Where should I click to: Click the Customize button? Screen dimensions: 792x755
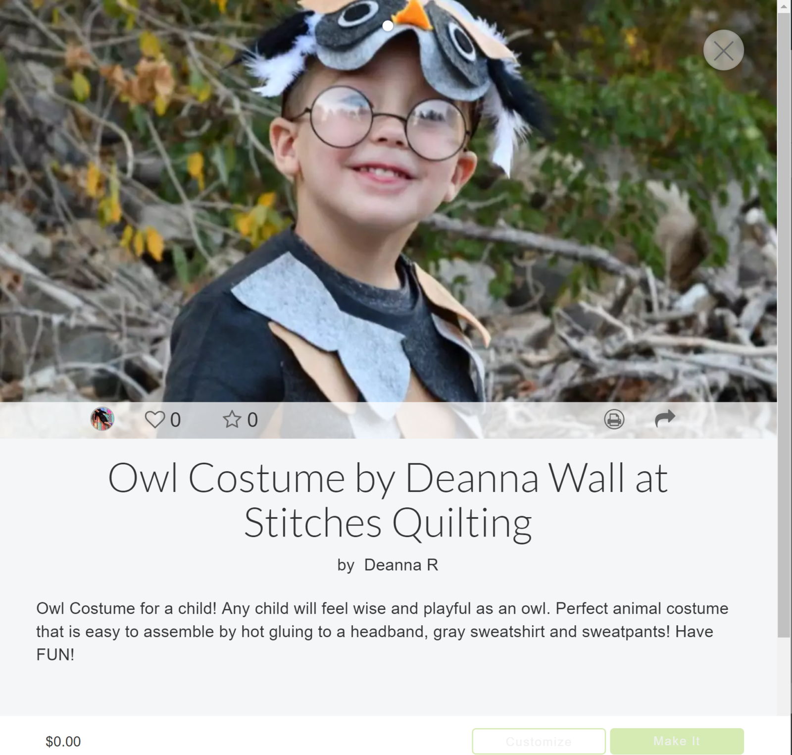(539, 741)
